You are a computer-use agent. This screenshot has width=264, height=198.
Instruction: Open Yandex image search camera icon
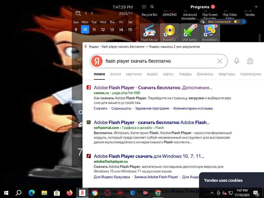pos(250,61)
